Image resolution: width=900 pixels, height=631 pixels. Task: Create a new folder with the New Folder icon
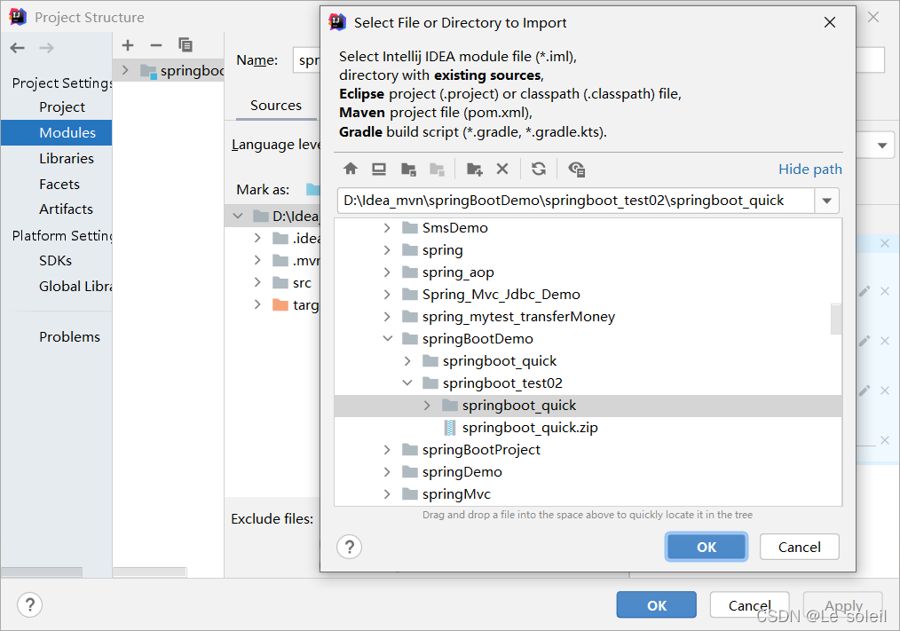474,169
